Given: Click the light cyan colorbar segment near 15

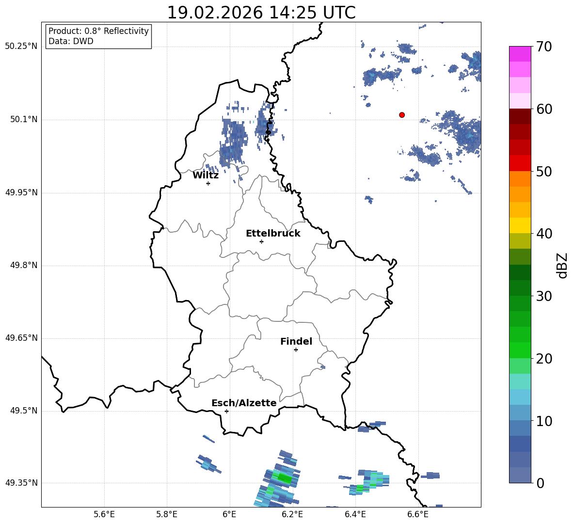Looking at the screenshot, I should pyautogui.click(x=520, y=381).
